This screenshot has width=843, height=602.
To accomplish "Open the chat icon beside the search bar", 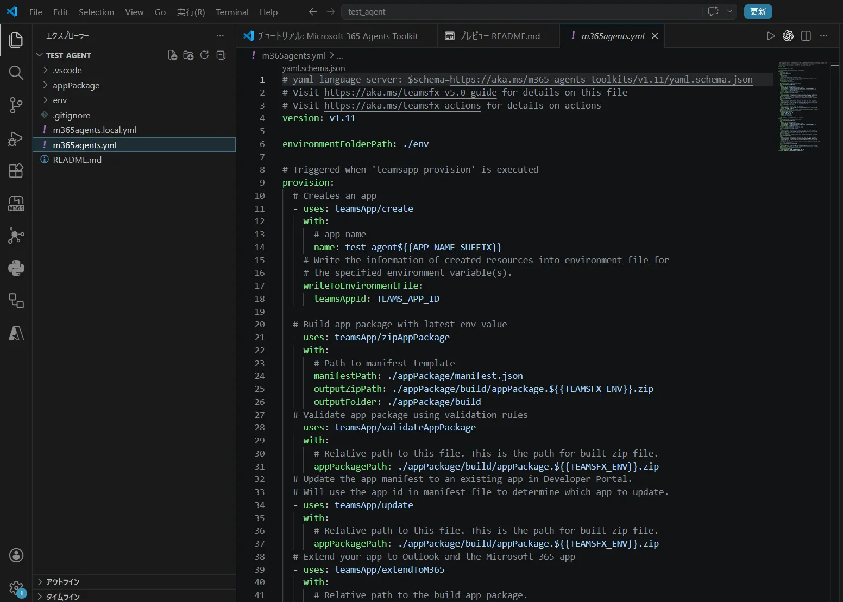I will point(713,11).
